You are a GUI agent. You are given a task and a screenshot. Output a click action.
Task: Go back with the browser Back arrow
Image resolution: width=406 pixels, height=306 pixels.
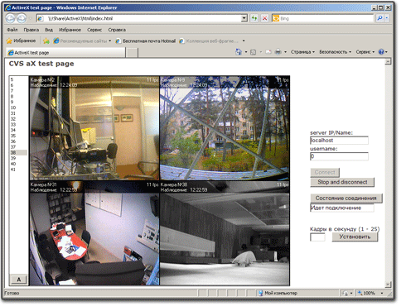tap(10, 18)
